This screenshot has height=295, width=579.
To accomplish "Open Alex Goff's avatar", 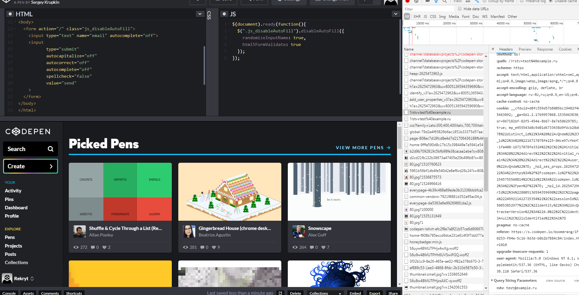I will point(299,231).
